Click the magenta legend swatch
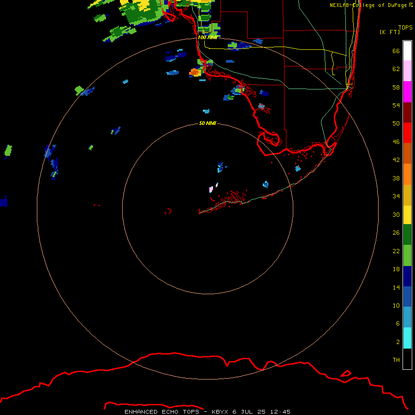 pos(407,92)
